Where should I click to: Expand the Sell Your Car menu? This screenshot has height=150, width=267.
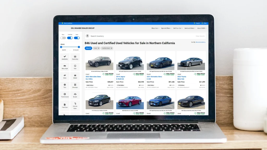[x=178, y=28]
